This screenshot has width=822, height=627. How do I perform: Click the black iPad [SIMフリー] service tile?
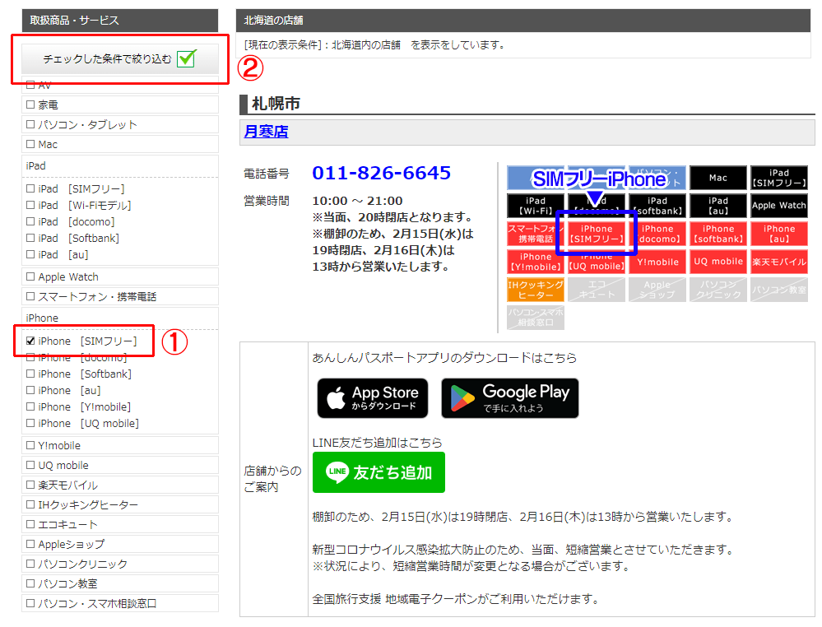click(779, 178)
